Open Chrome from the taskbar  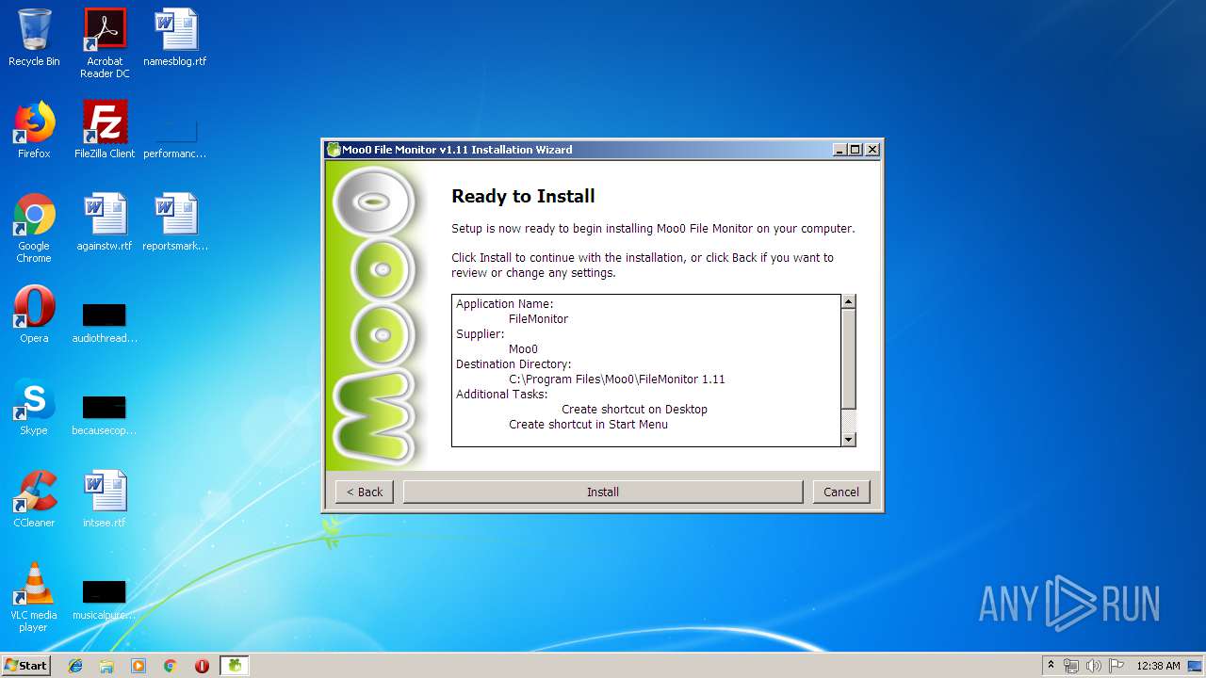pyautogui.click(x=170, y=666)
